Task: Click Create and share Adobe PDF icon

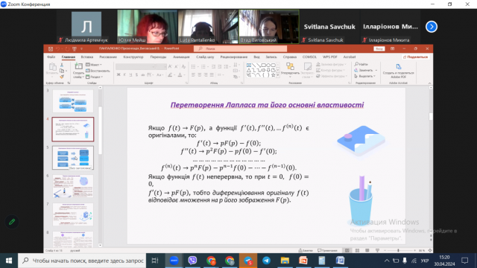Action: click(x=398, y=67)
